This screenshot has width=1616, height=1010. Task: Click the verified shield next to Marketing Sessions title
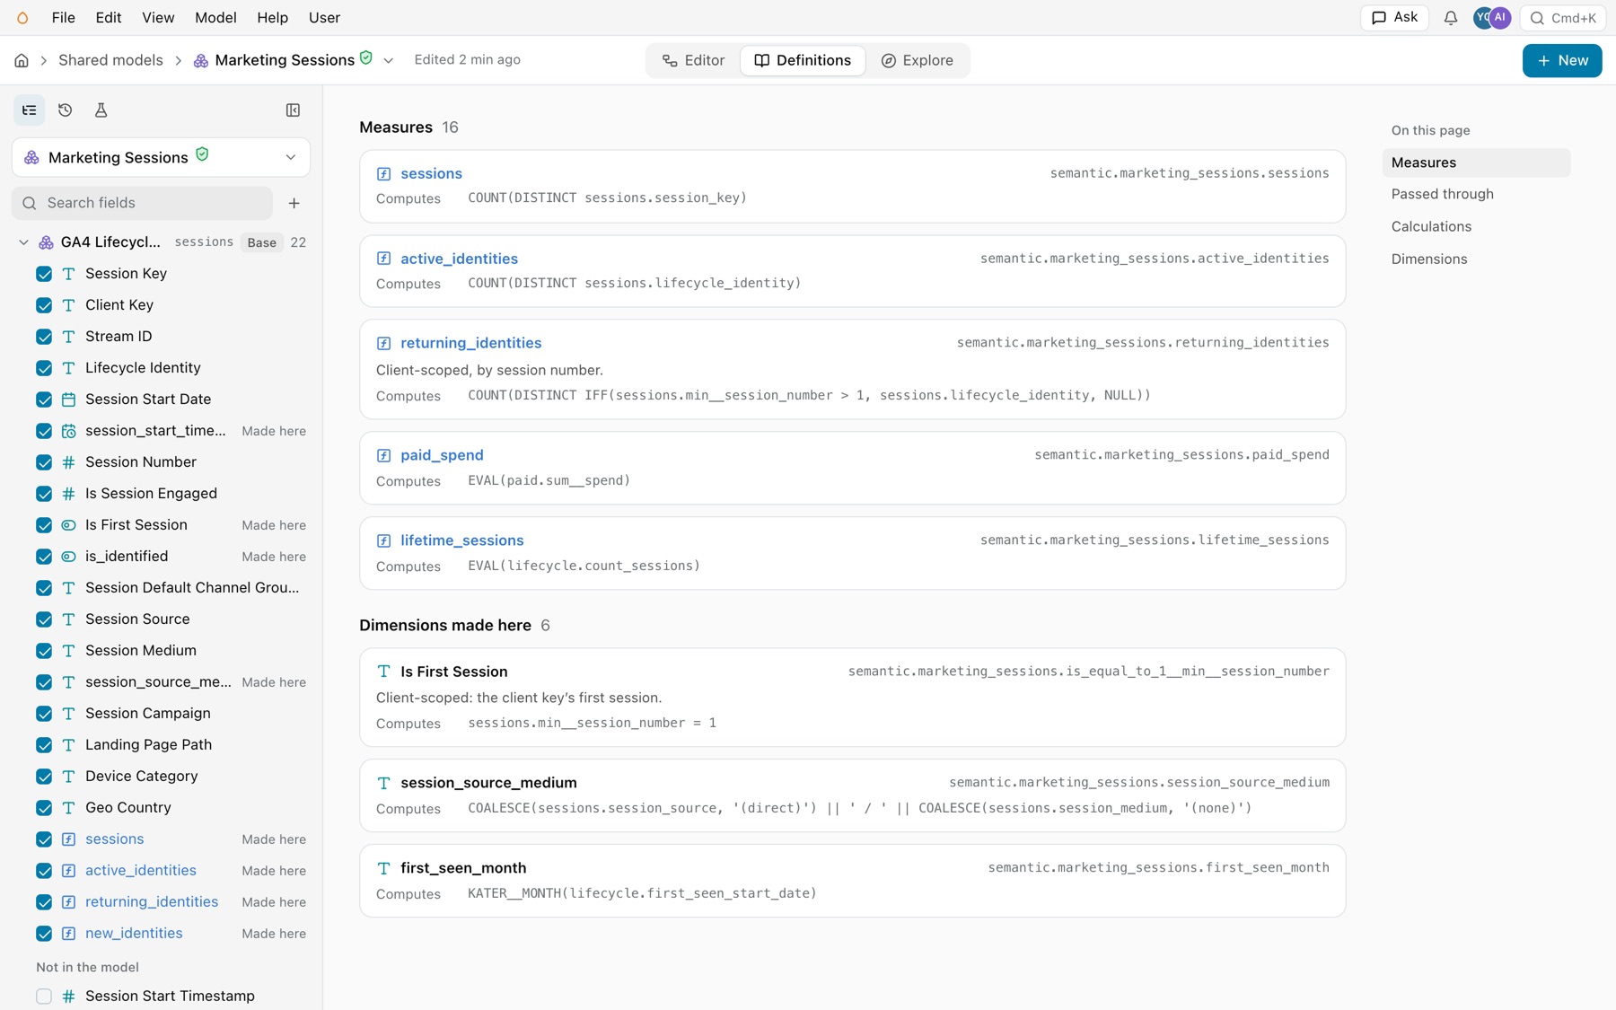click(366, 57)
